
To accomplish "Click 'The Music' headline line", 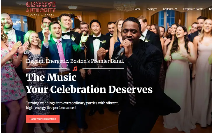I will point(51,77).
